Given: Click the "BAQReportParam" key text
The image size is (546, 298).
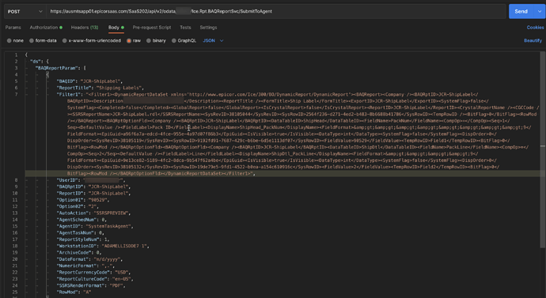Looking at the screenshot, I should pos(57,68).
